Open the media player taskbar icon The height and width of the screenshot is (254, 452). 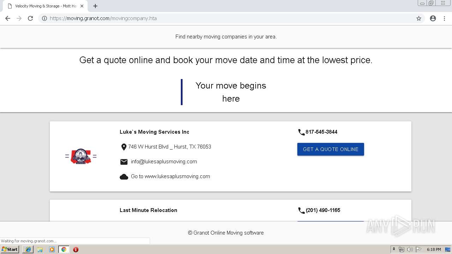point(52,249)
